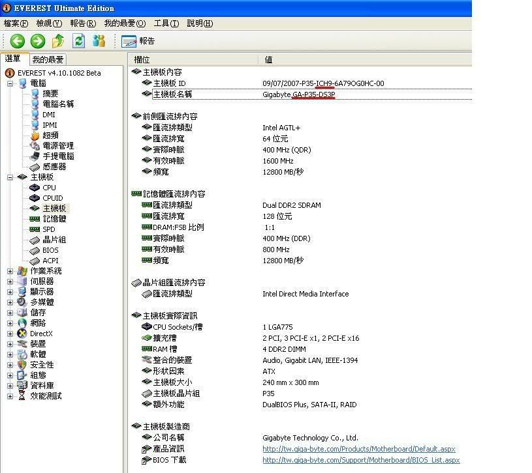Select the IPMI tree item
The height and width of the screenshot is (473, 532).
point(50,125)
